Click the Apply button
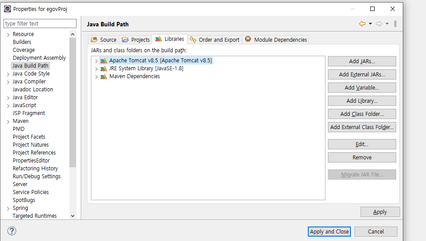 [x=380, y=212]
